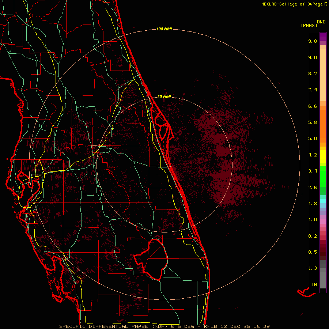Screen dimensions: 329x329
Task: Click the 5.8 value on the color scale
Action: tap(313, 122)
